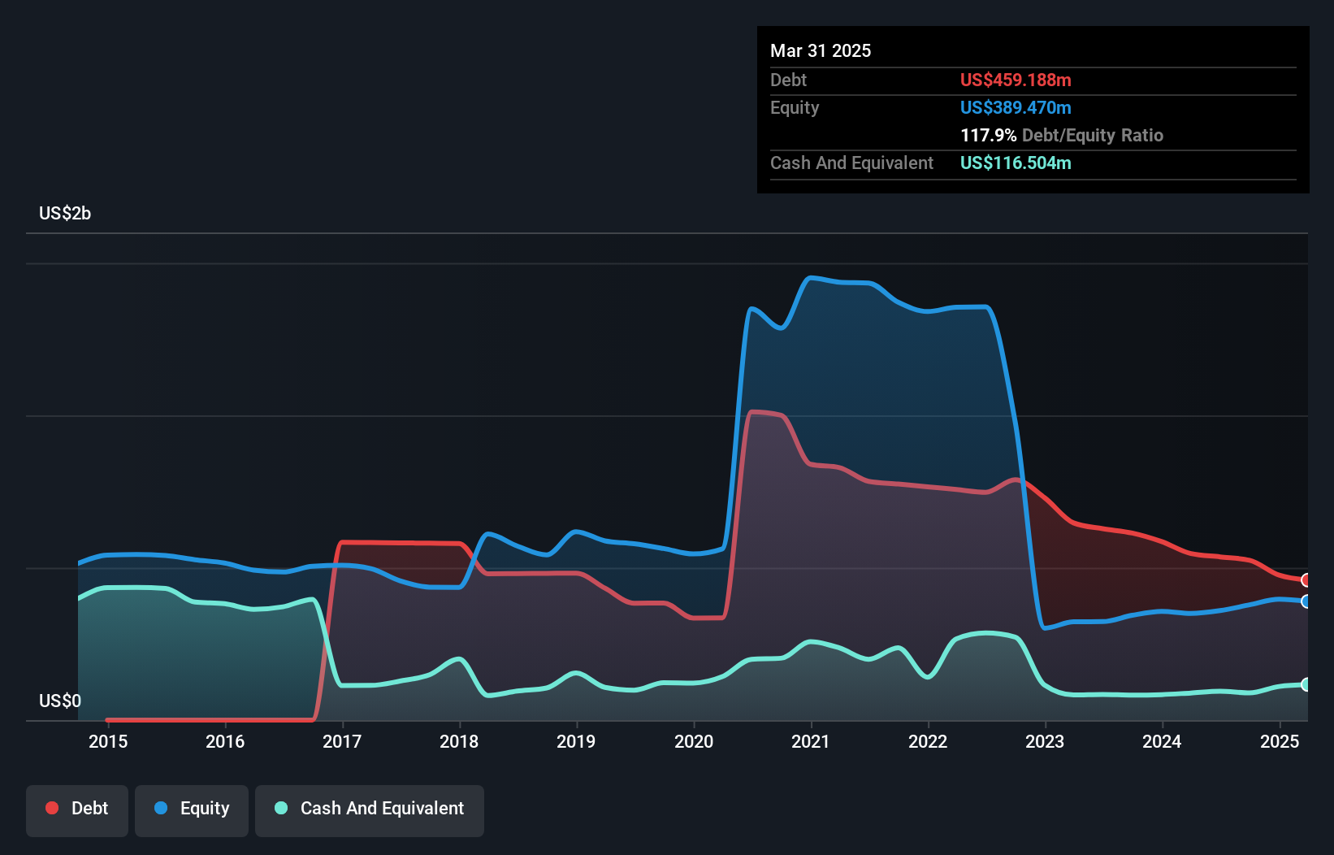Select the teal Cash endpoint marker on chart
The width and height of the screenshot is (1334, 855).
(x=1306, y=684)
